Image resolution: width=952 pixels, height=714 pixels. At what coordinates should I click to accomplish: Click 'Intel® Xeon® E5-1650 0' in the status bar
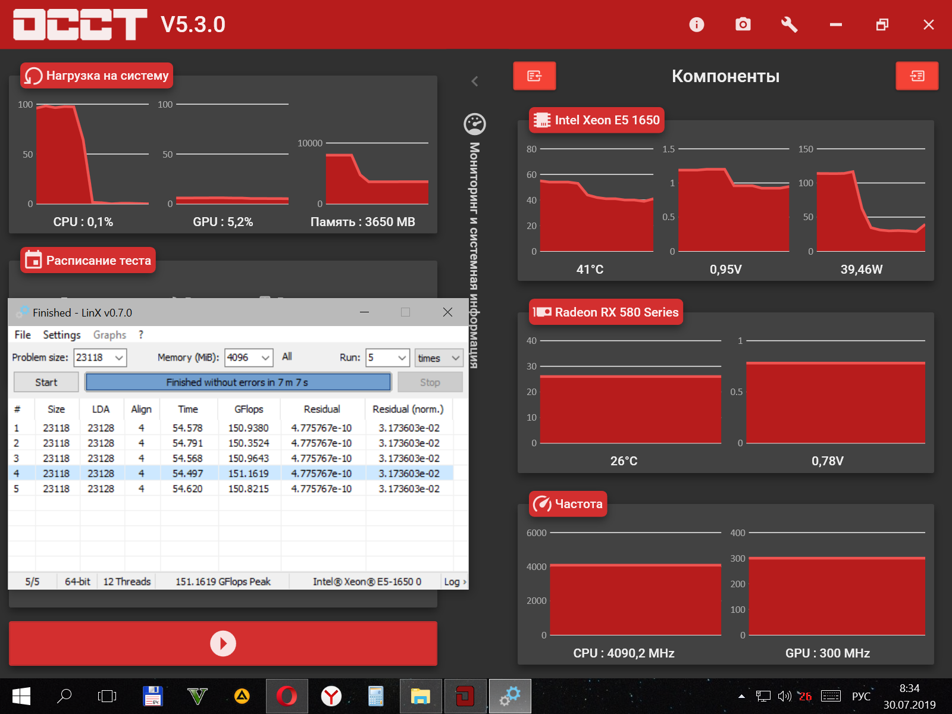tap(367, 581)
